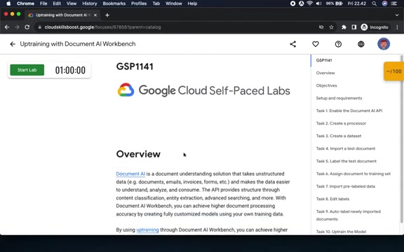Bookmark page with the star icon
The image size is (404, 252).
[x=331, y=27]
